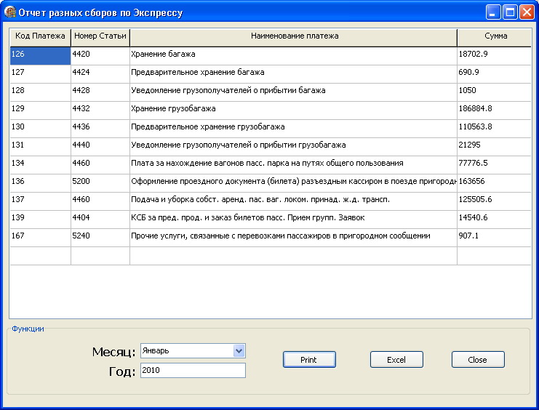The height and width of the screenshot is (410, 539).
Task: Click sum value 907.1
Action: (494, 236)
